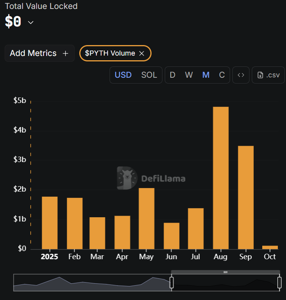Click the $PYTH Volume metric chip

(x=110, y=54)
